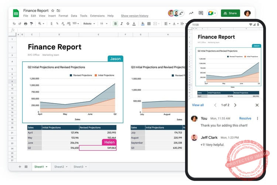The image size is (277, 185).
Task: Decrease decimal places (.0 icon)
Action: point(63,24)
